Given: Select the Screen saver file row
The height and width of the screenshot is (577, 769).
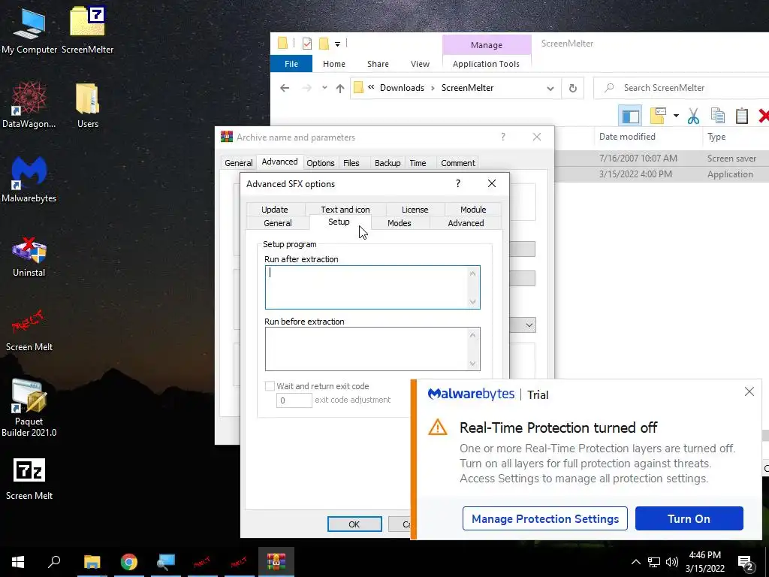Looking at the screenshot, I should click(x=662, y=159).
